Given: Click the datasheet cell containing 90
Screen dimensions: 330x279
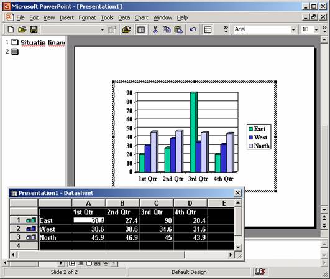Looking at the screenshot, I should click(157, 220).
